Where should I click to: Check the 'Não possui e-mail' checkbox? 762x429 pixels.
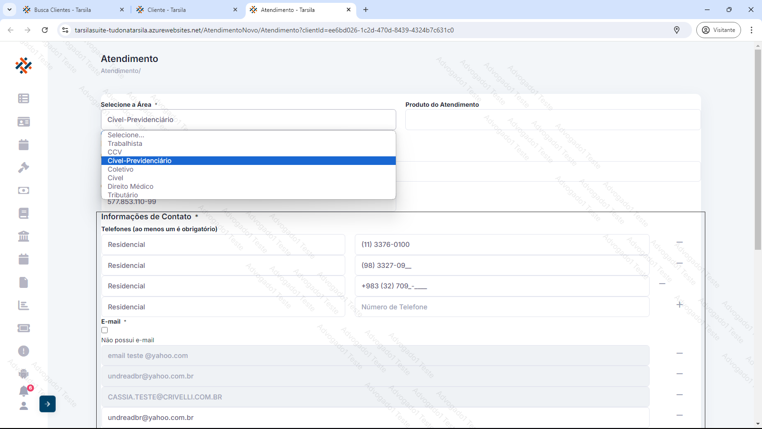104,330
